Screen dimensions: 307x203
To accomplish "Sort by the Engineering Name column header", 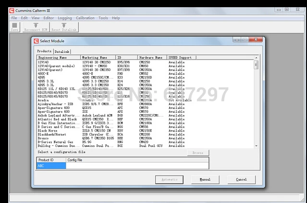I will 59,58.
